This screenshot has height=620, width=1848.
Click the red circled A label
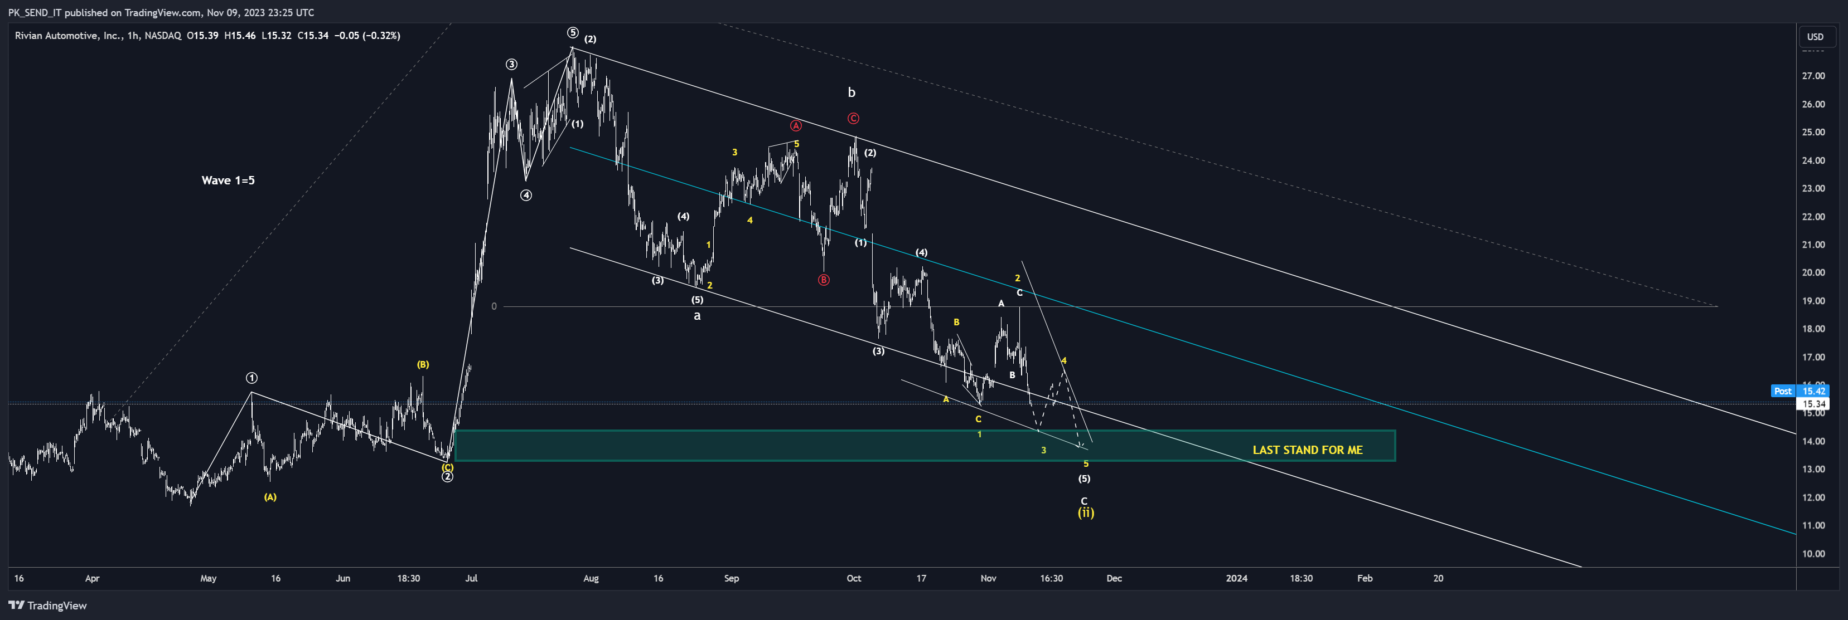tap(796, 126)
